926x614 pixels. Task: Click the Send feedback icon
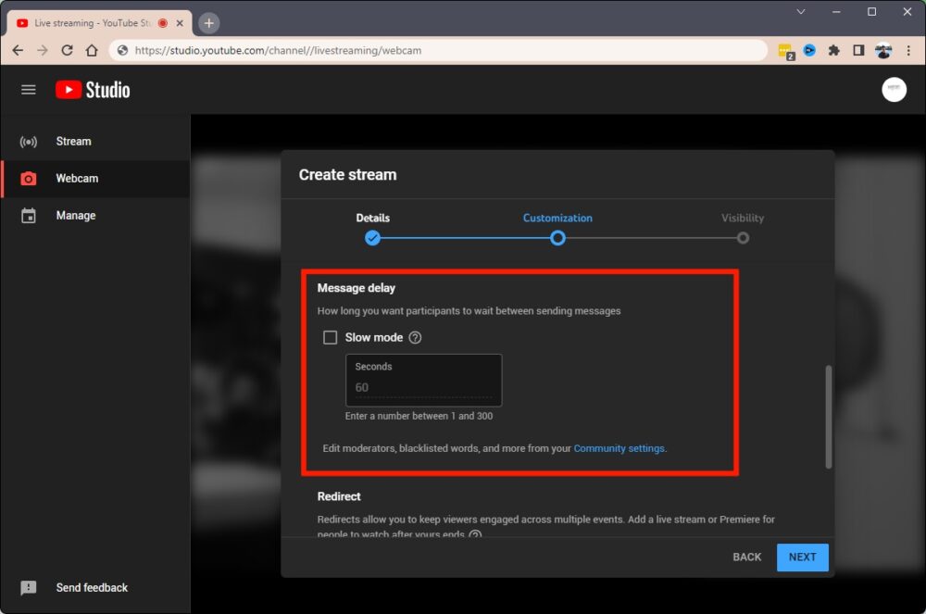tap(29, 588)
